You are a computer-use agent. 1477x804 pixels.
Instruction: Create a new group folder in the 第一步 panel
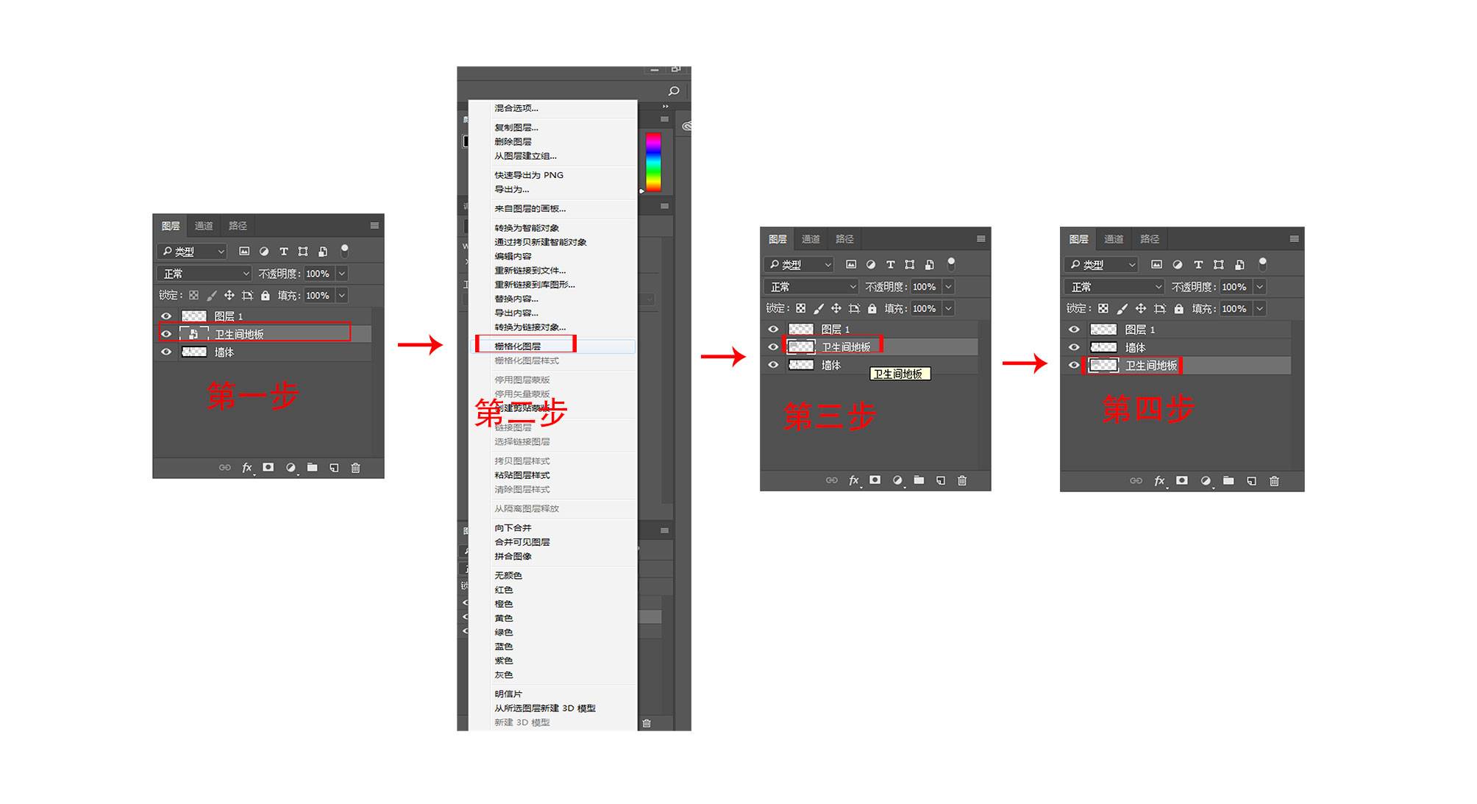click(x=312, y=468)
